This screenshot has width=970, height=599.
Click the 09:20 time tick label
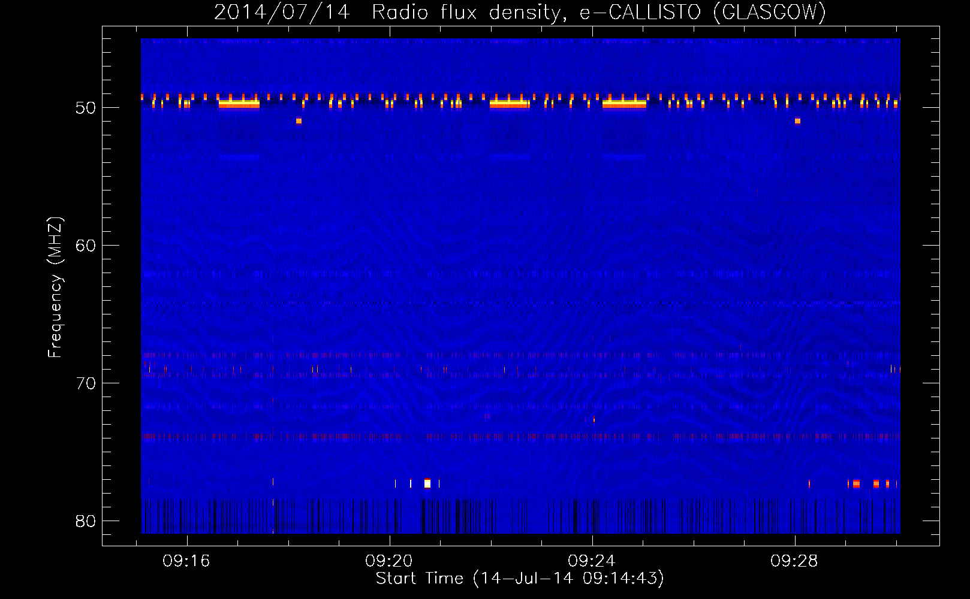(x=389, y=561)
